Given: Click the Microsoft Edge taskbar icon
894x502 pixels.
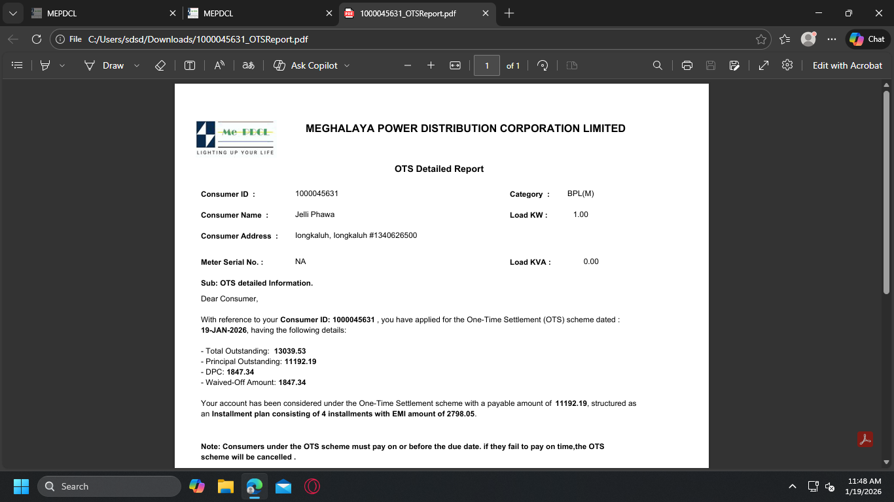Looking at the screenshot, I should click(255, 486).
